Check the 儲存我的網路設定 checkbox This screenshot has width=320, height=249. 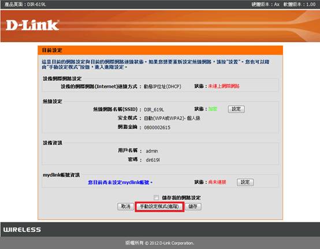click(x=156, y=198)
